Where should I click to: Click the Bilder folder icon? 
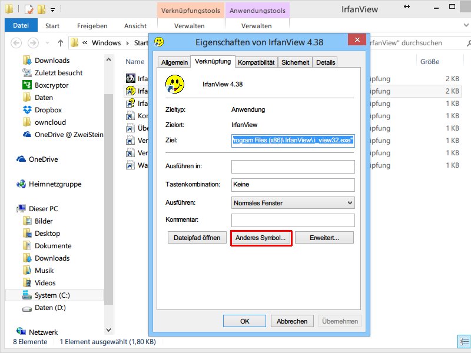27,221
